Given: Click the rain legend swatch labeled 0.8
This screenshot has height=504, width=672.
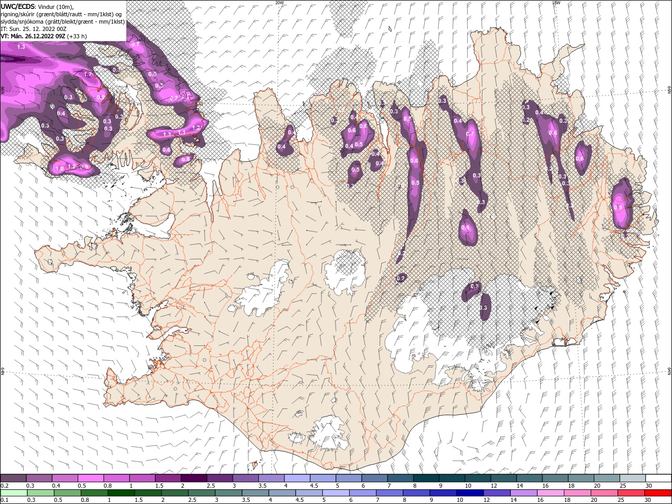Looking at the screenshot, I should coord(93,493).
